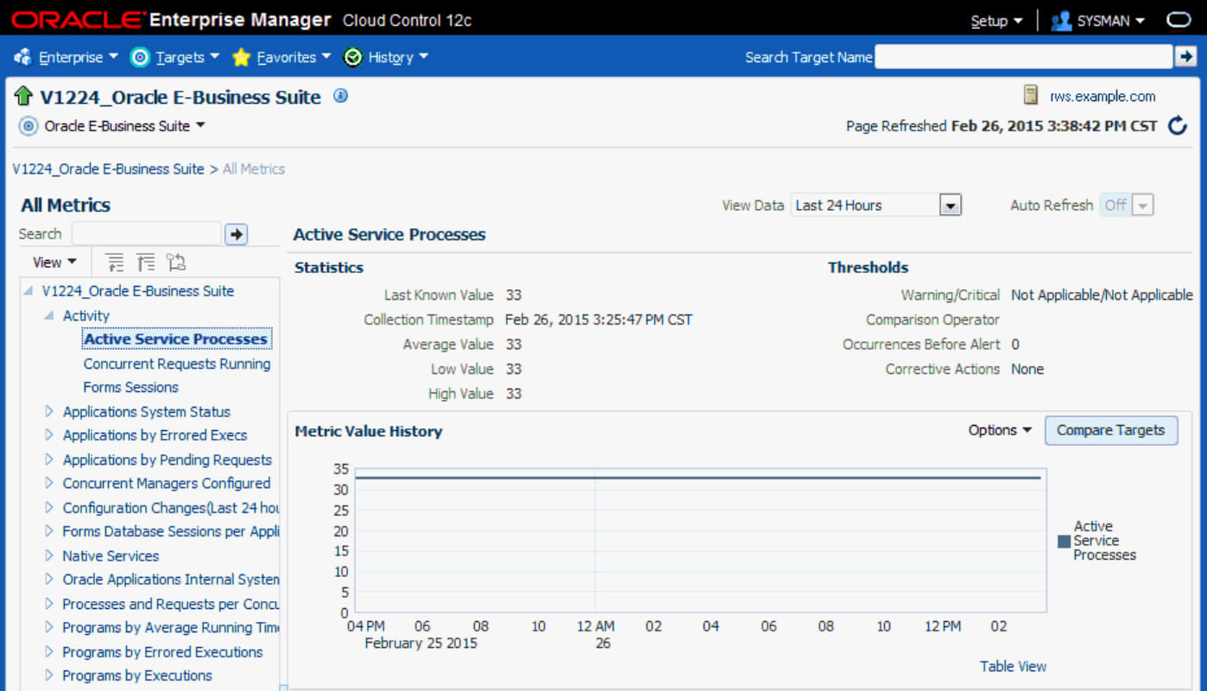Open the Enterprise menu
This screenshot has width=1207, height=691.
click(x=78, y=58)
